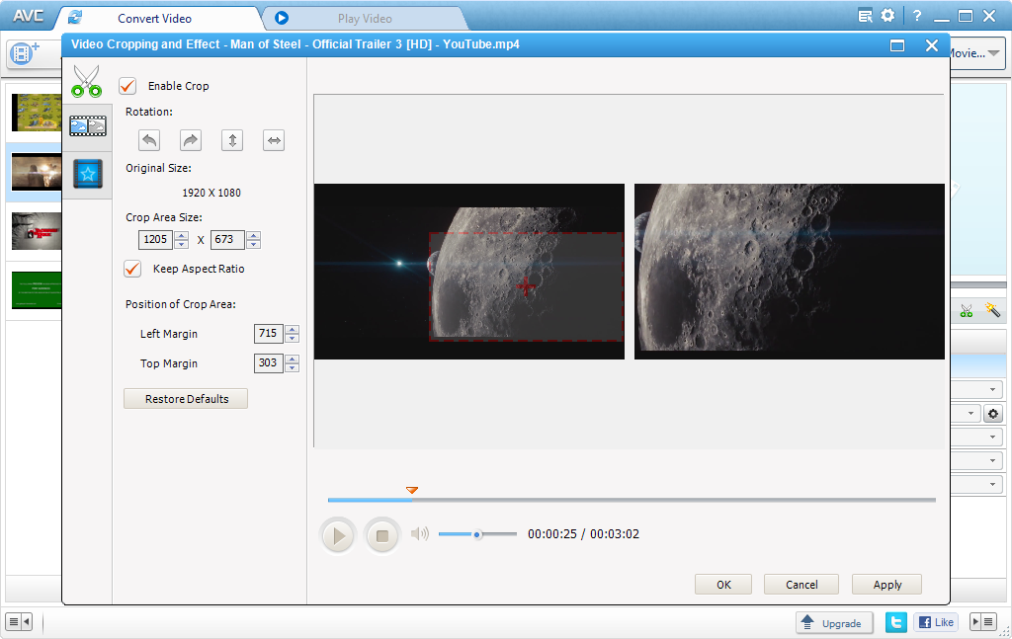The width and height of the screenshot is (1012, 639).
Task: Stop the preview video
Action: coord(382,535)
